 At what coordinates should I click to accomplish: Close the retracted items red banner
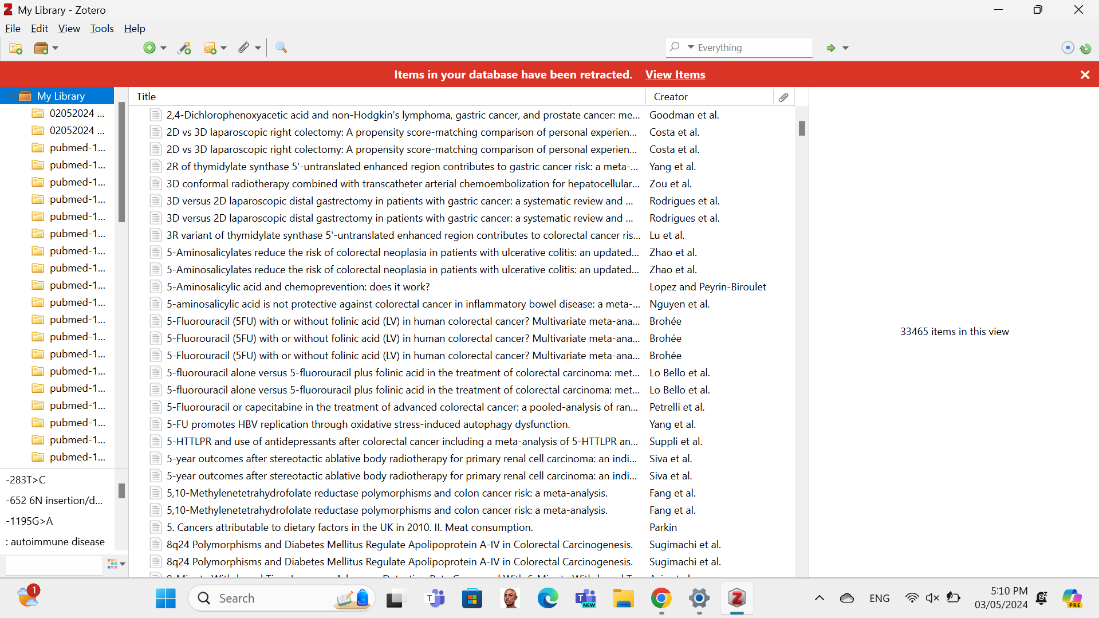pyautogui.click(x=1085, y=75)
